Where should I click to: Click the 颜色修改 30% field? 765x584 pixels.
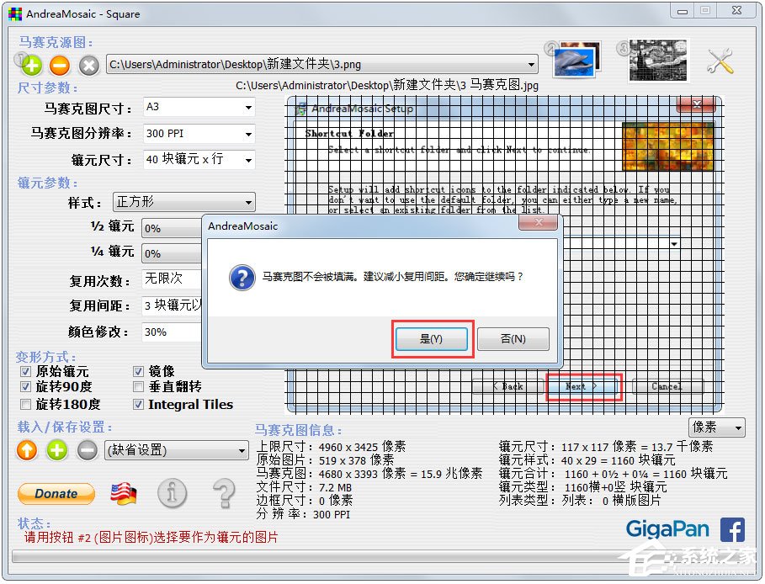coord(172,332)
